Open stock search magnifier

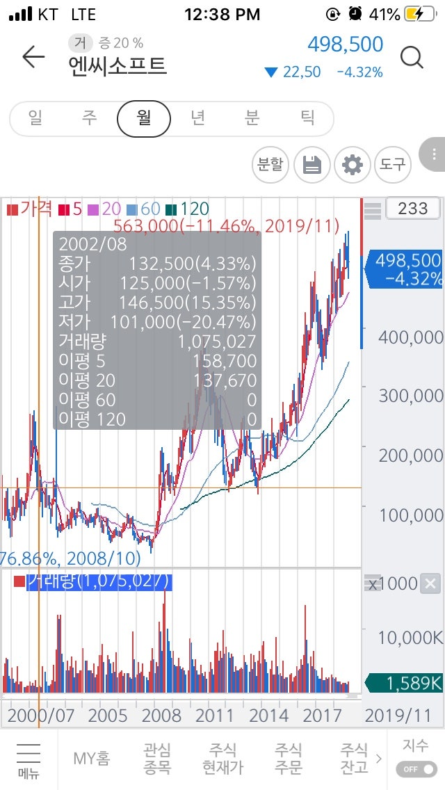(x=412, y=58)
